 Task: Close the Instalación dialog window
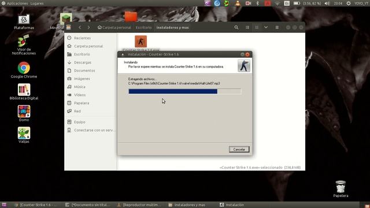click(247, 54)
